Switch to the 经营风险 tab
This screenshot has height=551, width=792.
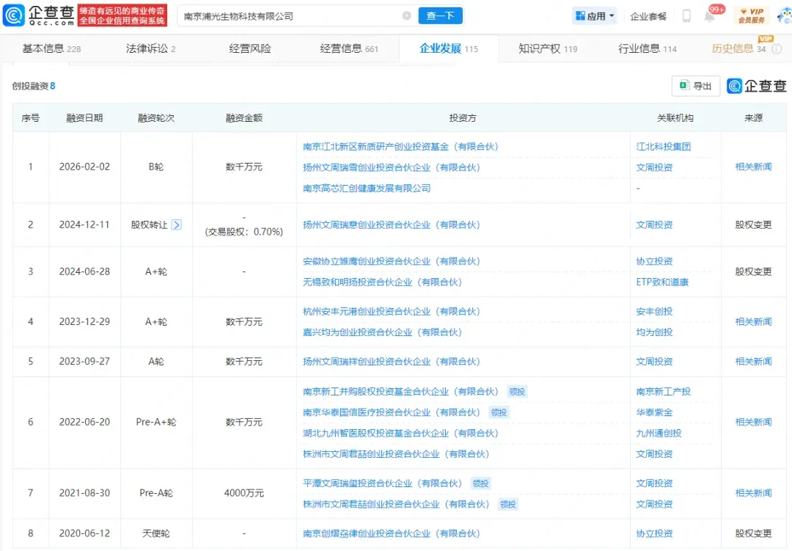tap(250, 49)
